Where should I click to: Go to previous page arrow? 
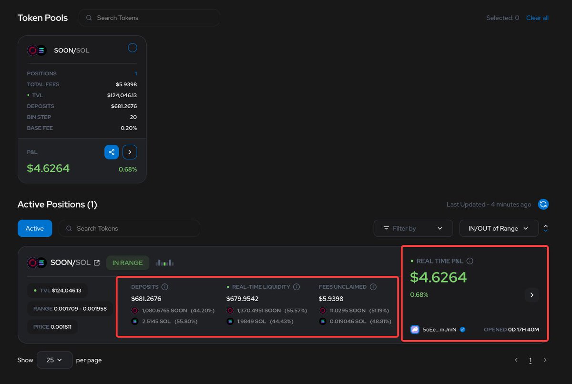(516, 360)
